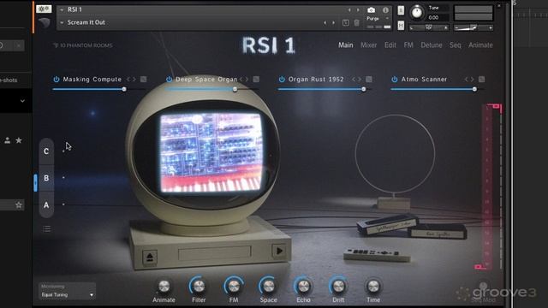Click the Masking Compute volume slider handle
This screenshot has height=308, width=548.
point(124,89)
